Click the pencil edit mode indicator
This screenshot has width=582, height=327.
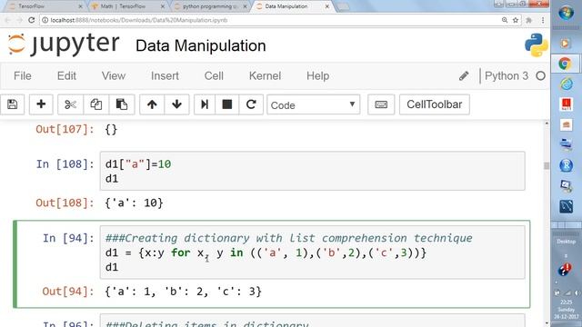[464, 76]
